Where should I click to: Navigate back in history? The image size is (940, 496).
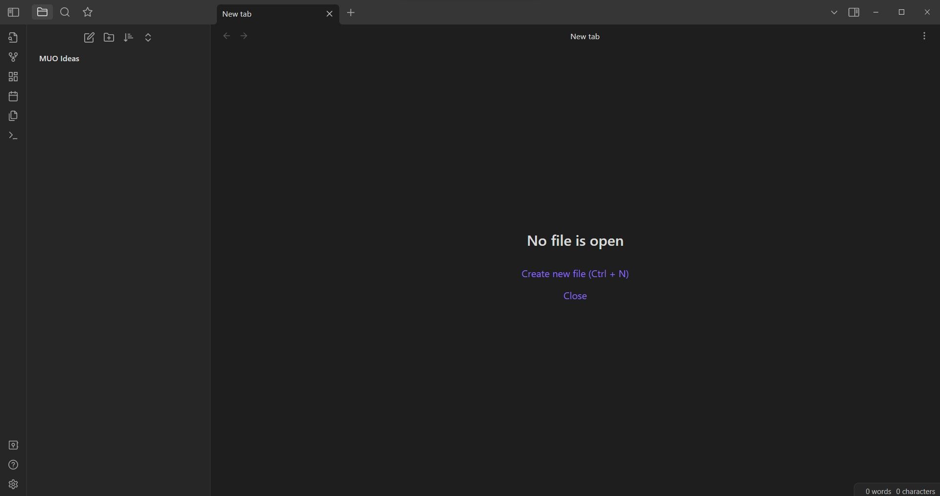pyautogui.click(x=226, y=36)
